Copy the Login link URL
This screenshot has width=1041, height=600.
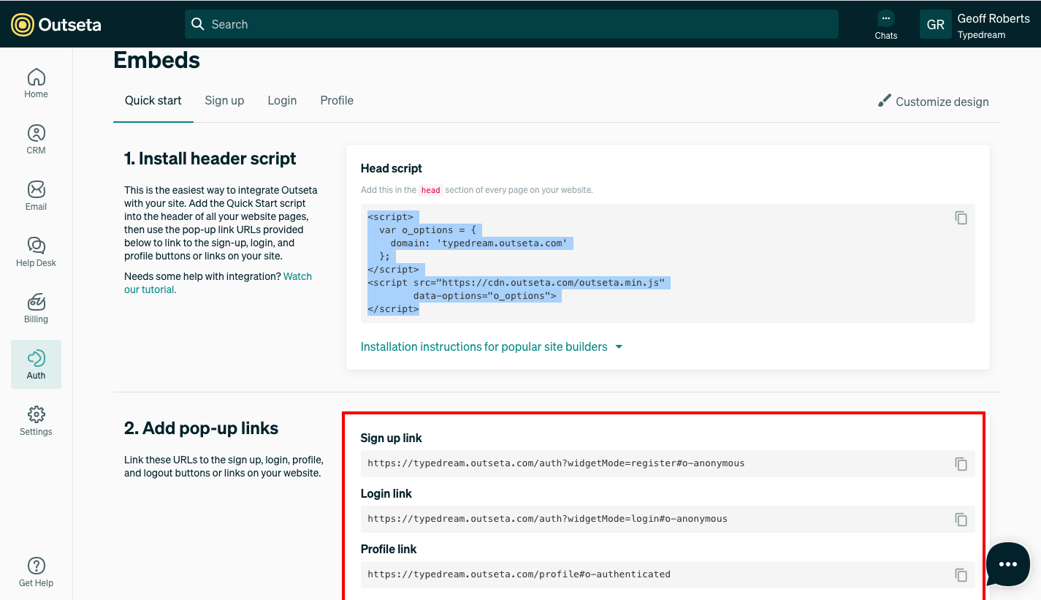961,520
